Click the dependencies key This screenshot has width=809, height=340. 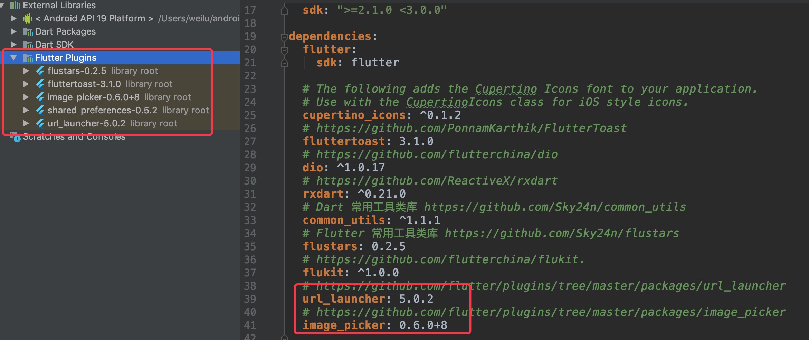point(330,36)
